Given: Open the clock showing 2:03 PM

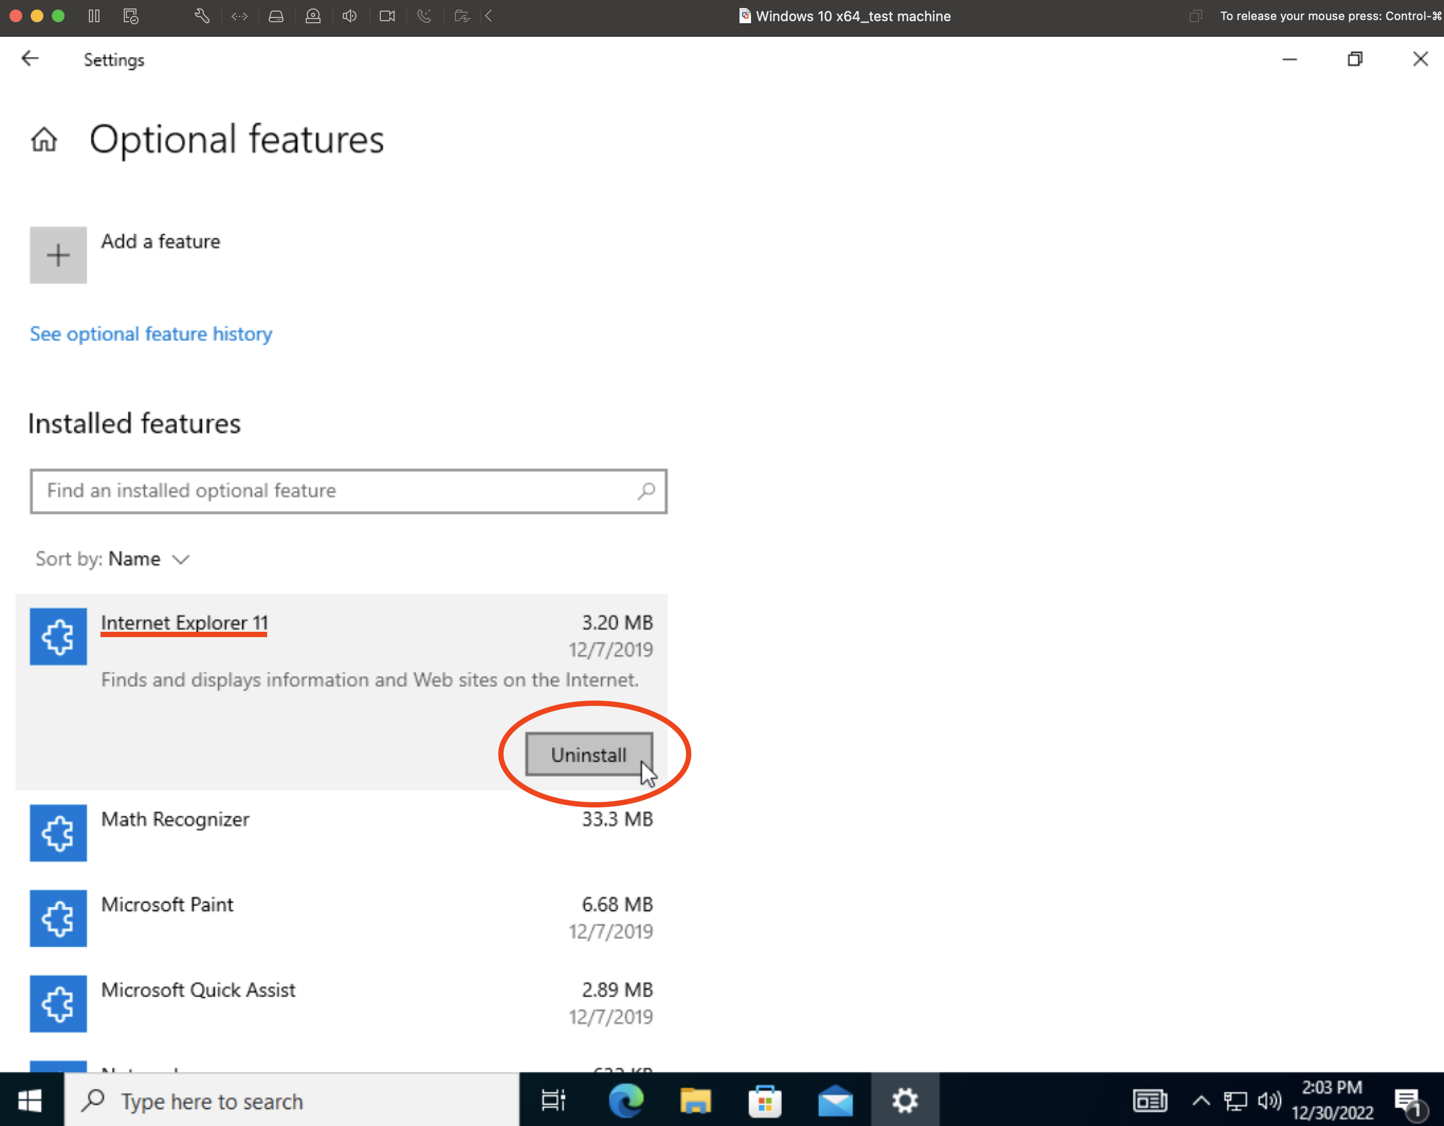Looking at the screenshot, I should pos(1332,1101).
